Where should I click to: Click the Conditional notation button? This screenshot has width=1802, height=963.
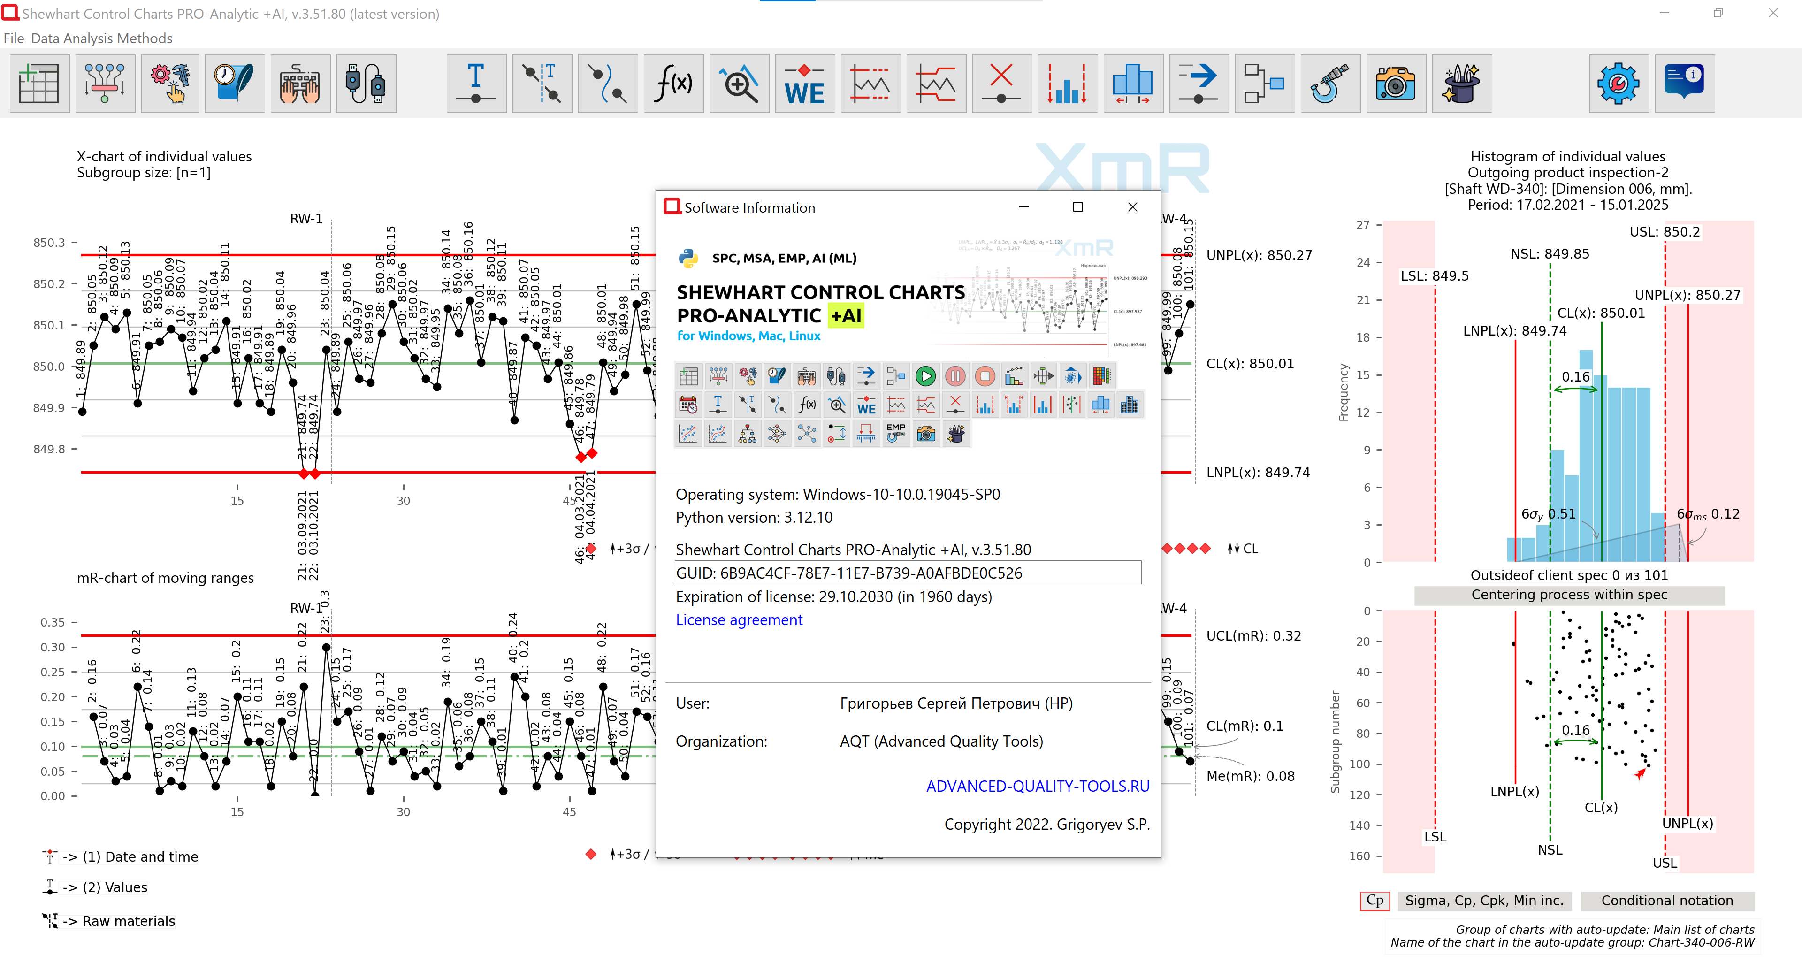tap(1667, 901)
